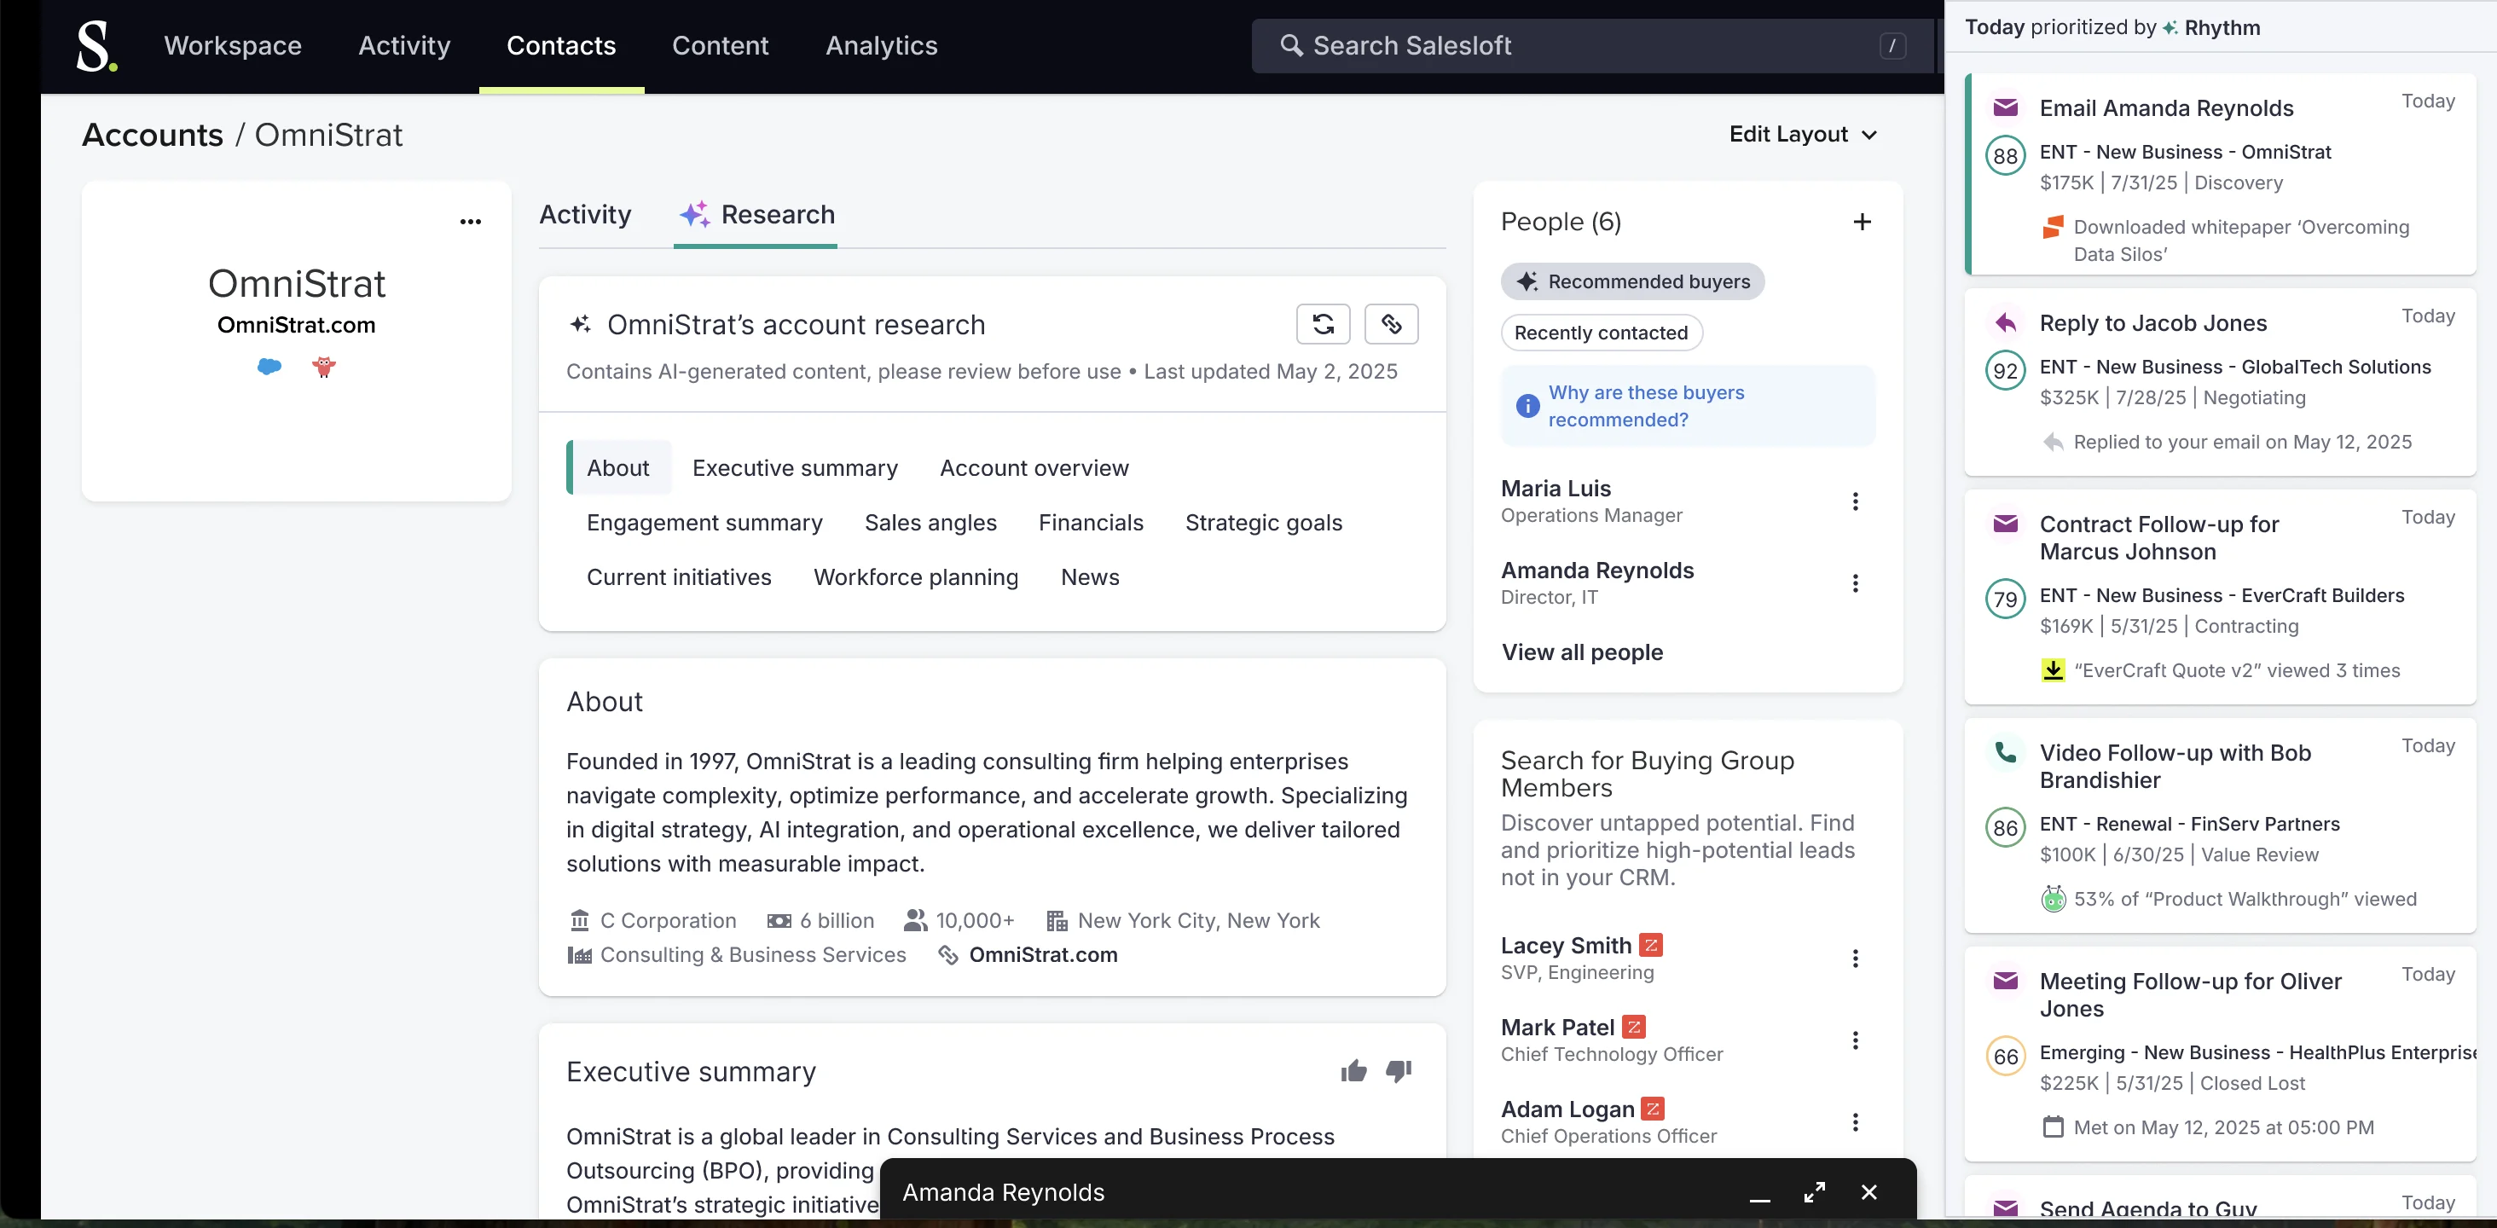Open Maria Luis options menu

point(1856,501)
